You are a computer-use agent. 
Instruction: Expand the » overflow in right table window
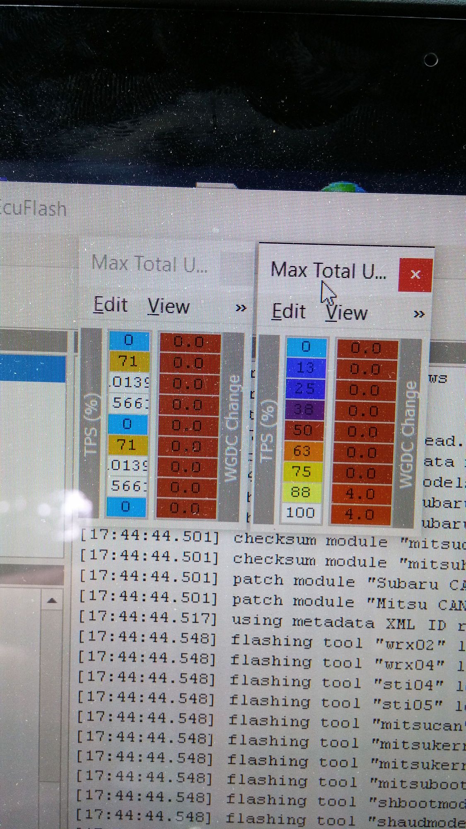pos(419,314)
